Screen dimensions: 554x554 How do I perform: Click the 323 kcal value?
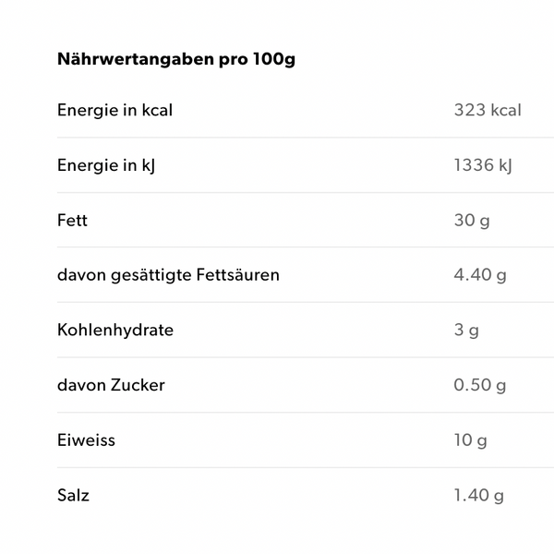(x=488, y=110)
